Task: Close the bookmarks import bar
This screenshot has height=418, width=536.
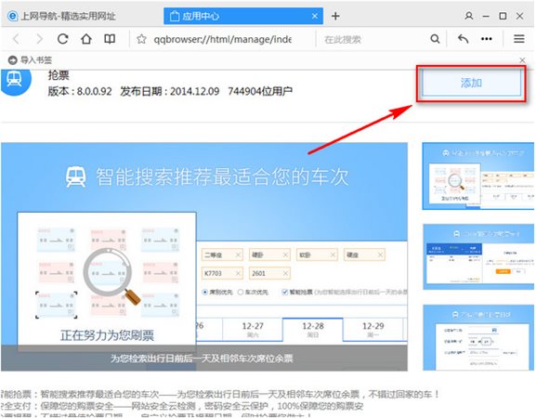Action: (522, 60)
